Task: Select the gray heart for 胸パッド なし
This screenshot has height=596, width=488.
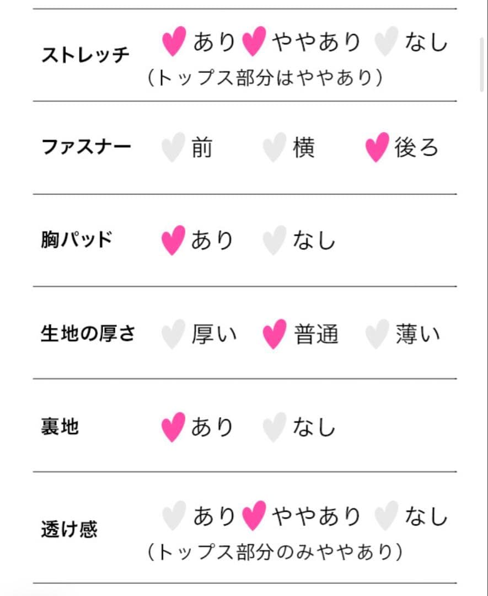Action: (x=274, y=241)
